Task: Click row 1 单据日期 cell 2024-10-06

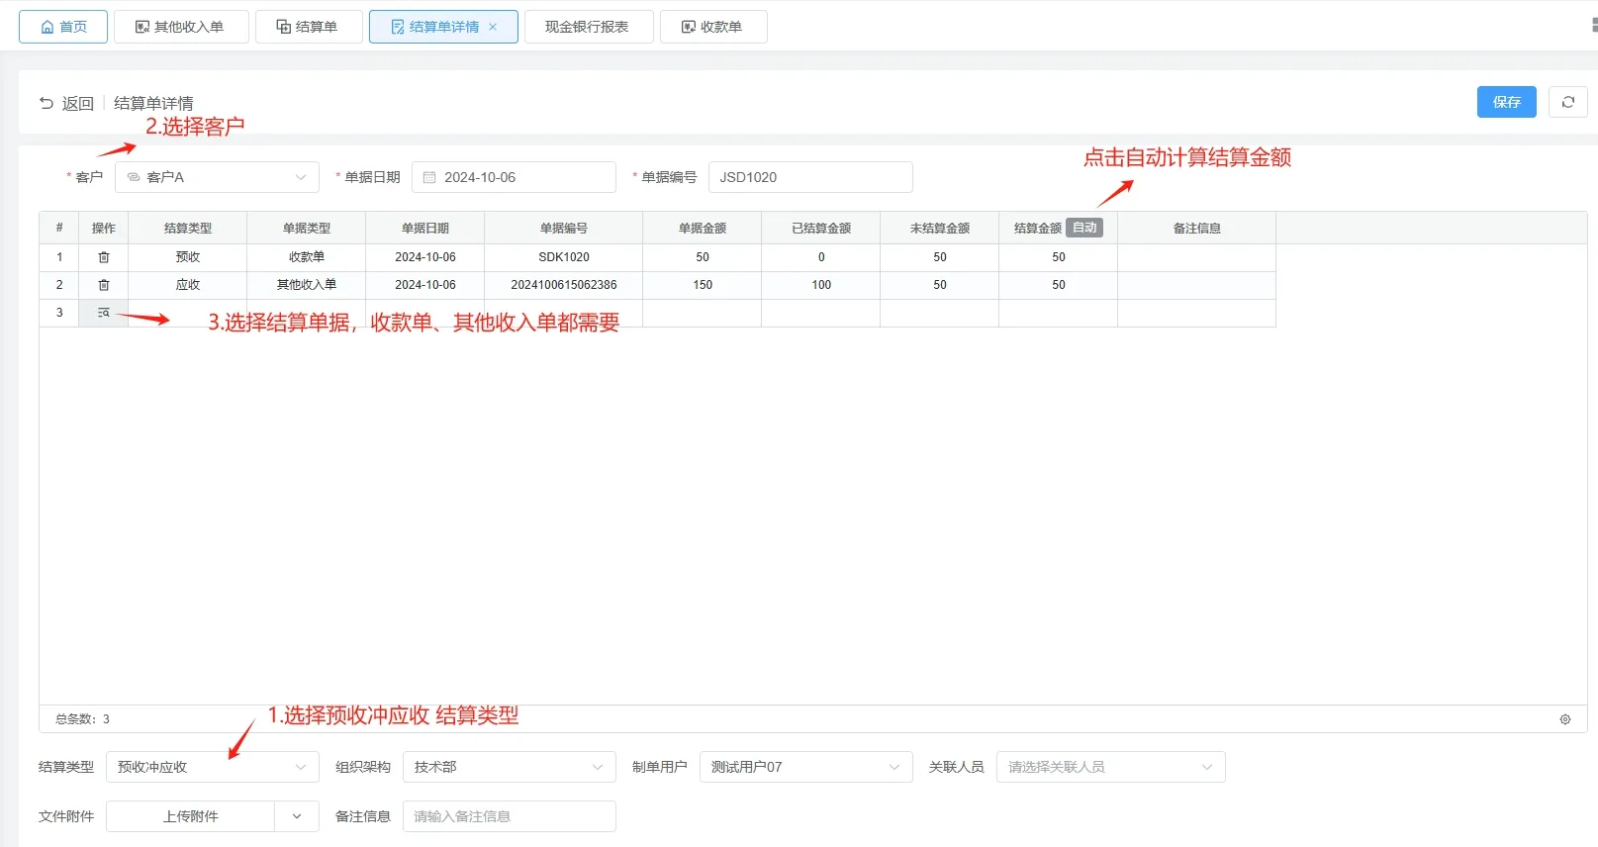Action: (425, 257)
